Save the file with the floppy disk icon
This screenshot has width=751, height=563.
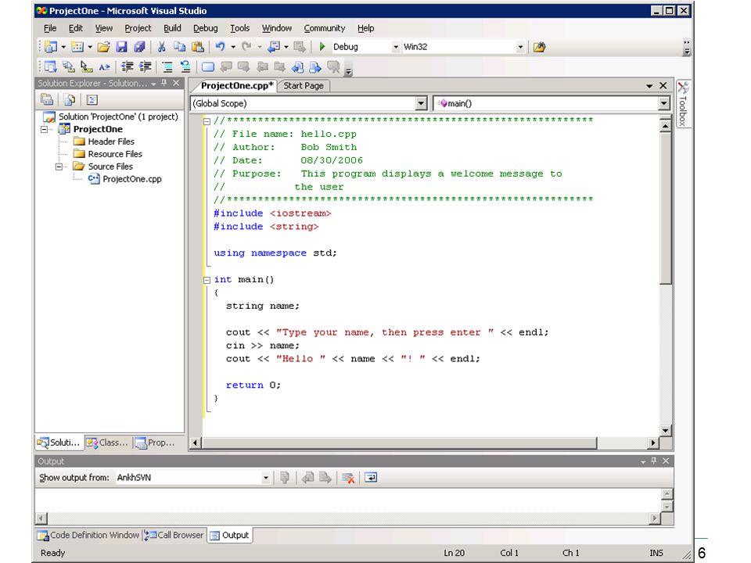click(122, 47)
